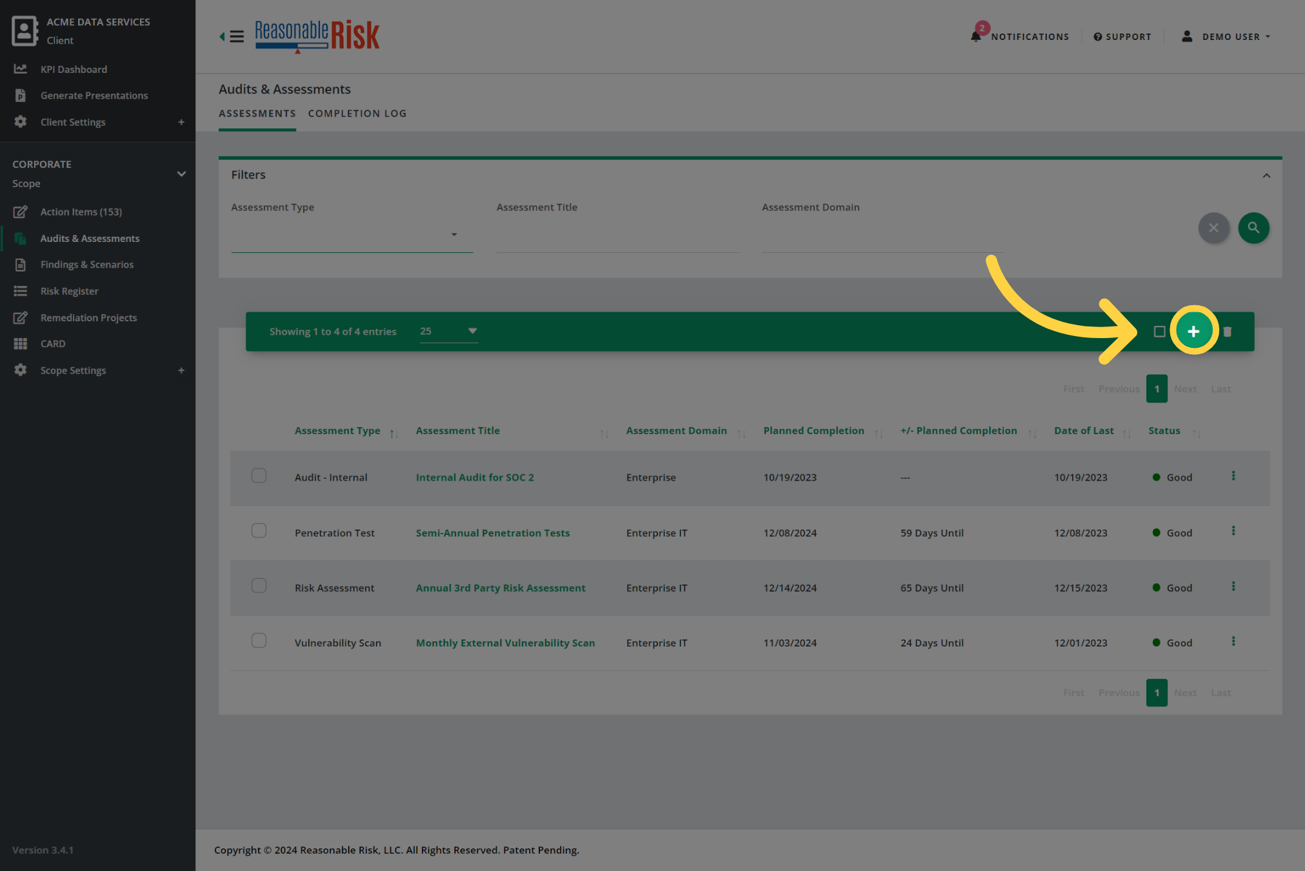Screen dimensions: 1305x871
Task: Click the 59 Days Until cell
Action: click(x=932, y=533)
